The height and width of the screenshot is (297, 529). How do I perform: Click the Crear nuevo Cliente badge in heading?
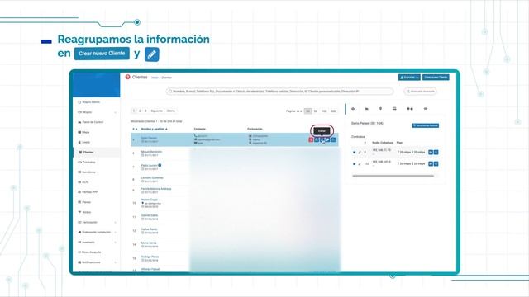[102, 54]
